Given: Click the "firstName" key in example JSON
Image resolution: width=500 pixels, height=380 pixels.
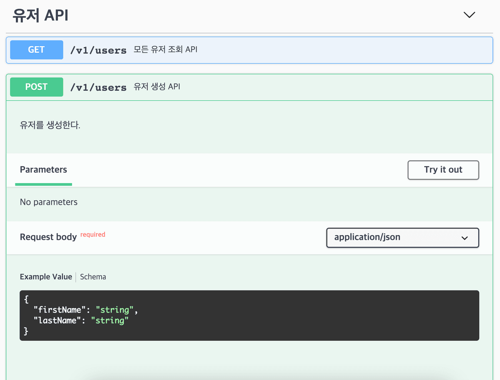Looking at the screenshot, I should click(60, 310).
